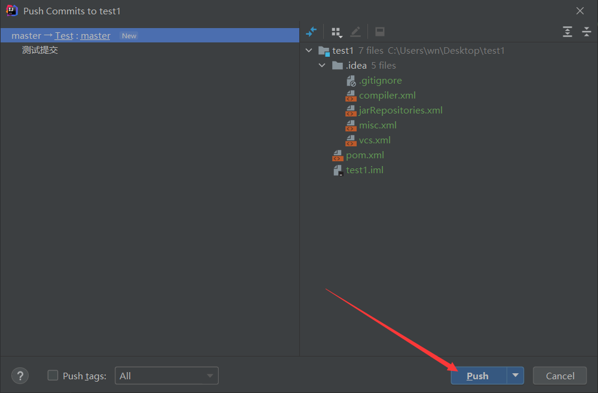The image size is (598, 393).
Task: Click the .gitignore file icon
Action: (351, 81)
